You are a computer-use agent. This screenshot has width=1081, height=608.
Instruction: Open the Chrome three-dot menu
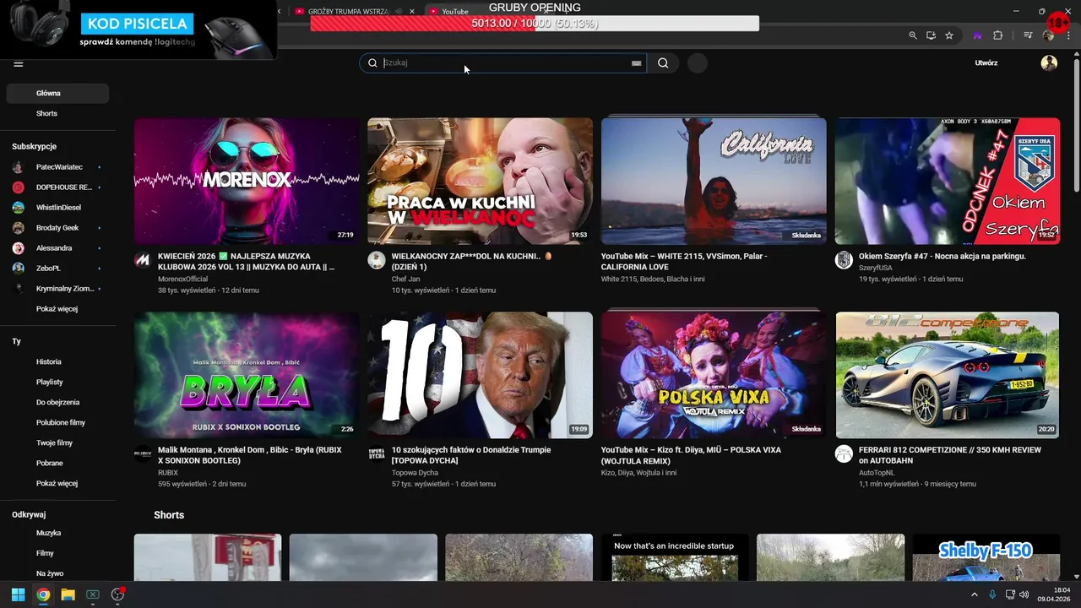point(1069,35)
